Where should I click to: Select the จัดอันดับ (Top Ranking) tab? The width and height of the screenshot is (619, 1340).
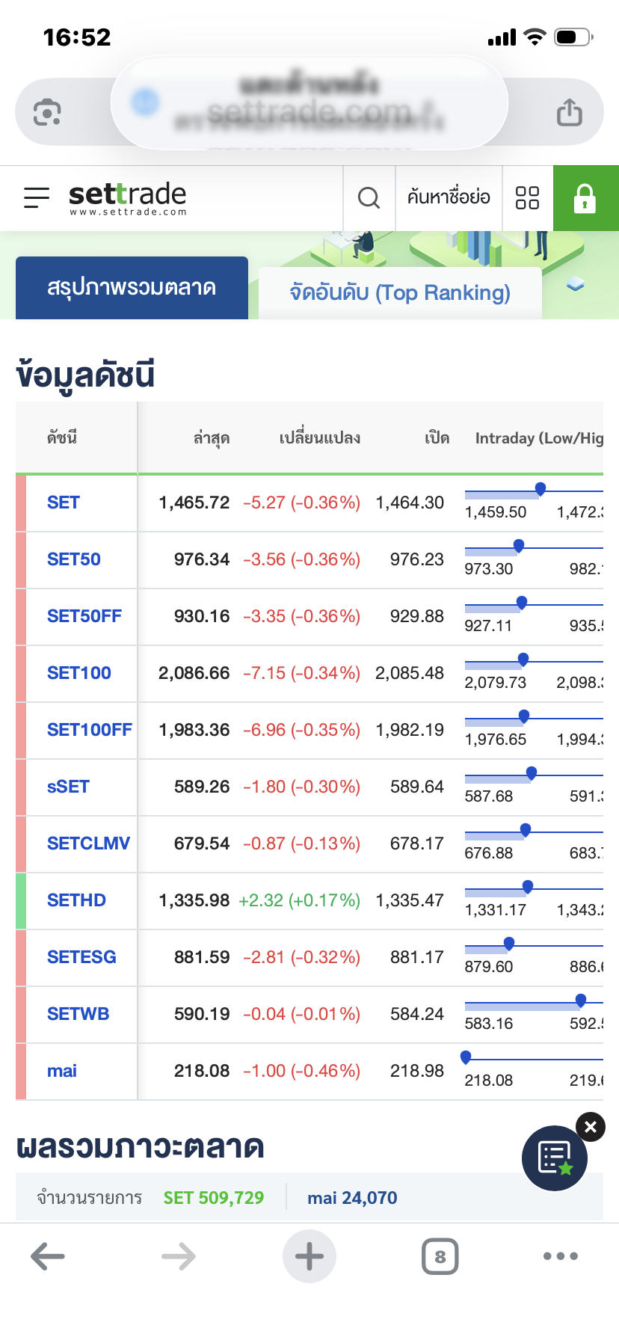click(400, 292)
